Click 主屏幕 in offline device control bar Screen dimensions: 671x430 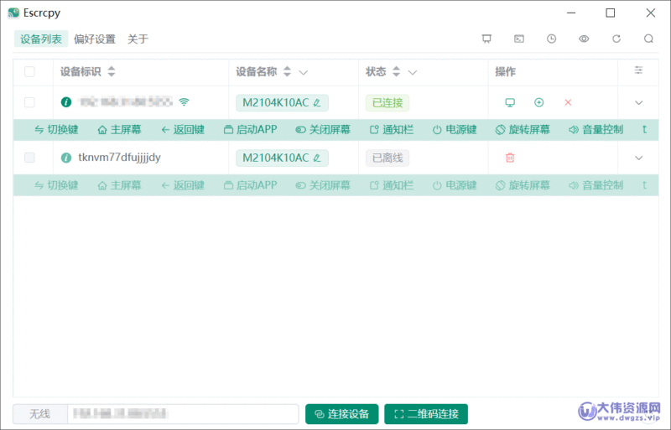click(119, 185)
